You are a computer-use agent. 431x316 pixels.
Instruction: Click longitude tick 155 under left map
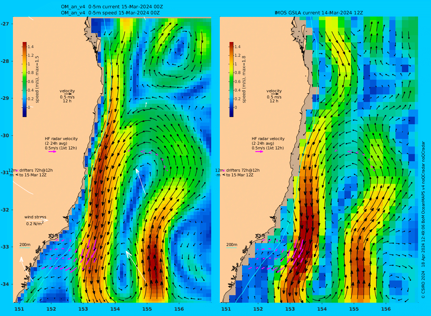click(x=147, y=309)
